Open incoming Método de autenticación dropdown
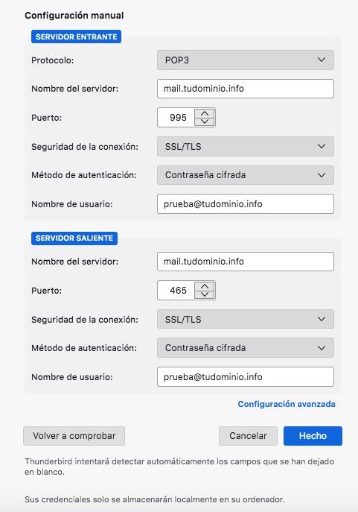The height and width of the screenshot is (512, 358). pyautogui.click(x=246, y=175)
